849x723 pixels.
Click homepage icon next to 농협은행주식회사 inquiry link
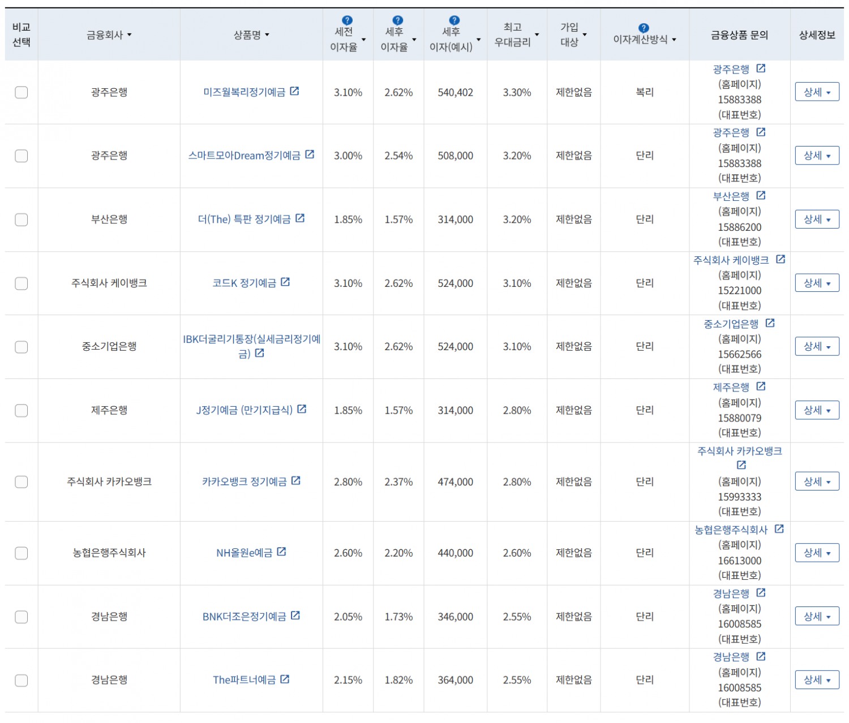coord(779,529)
